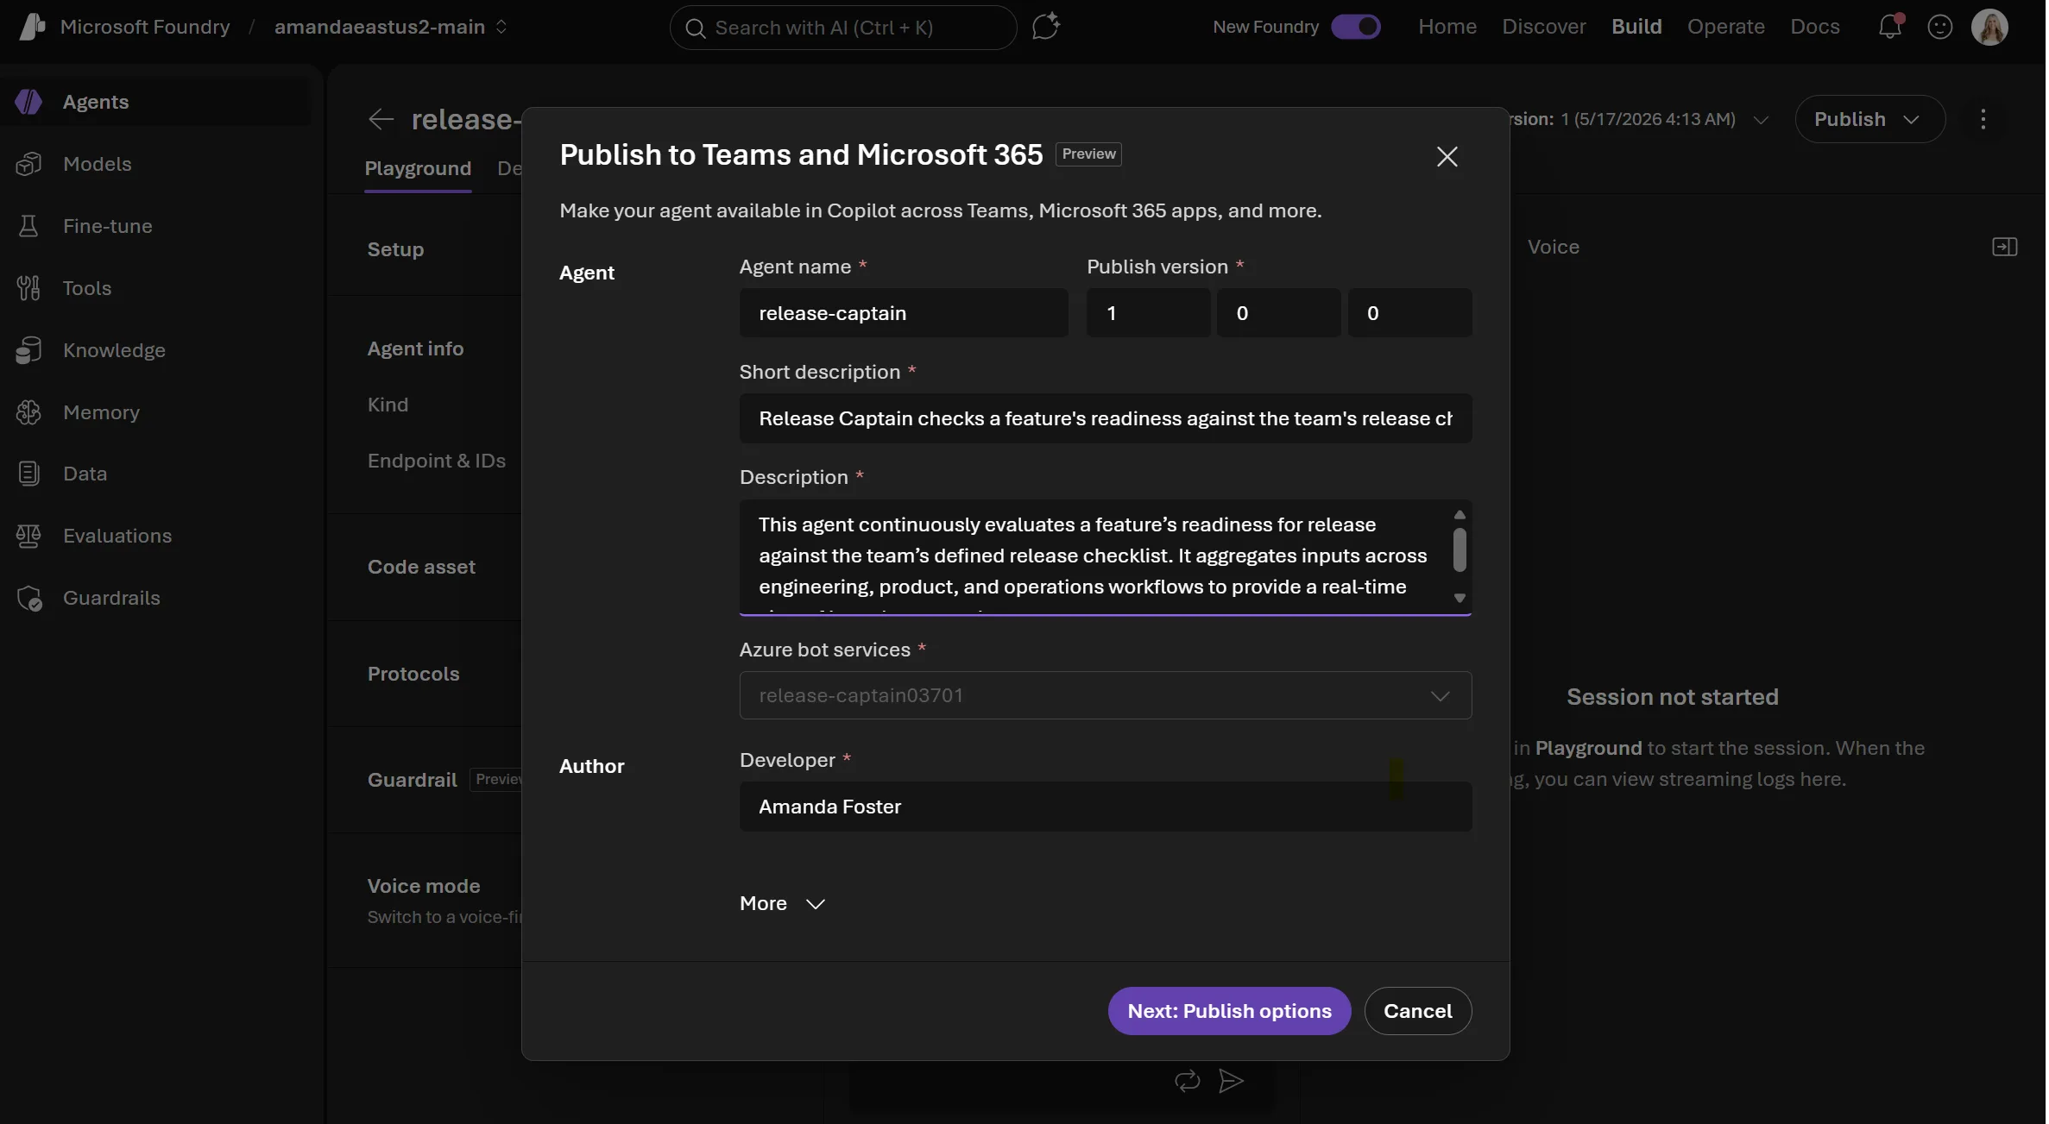Screen dimensions: 2049x1124
Task: Click the send message arrow icon
Action: (x=1231, y=1080)
